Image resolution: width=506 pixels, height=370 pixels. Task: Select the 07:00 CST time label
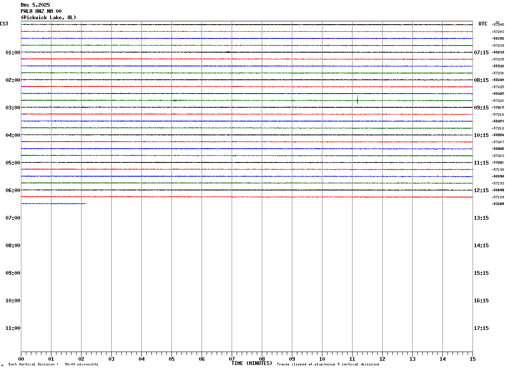[13, 218]
